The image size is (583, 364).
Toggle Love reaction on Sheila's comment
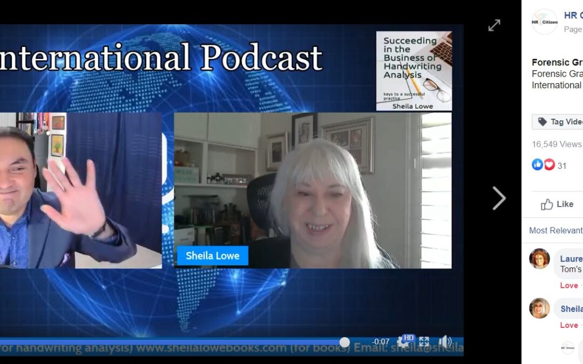click(569, 325)
